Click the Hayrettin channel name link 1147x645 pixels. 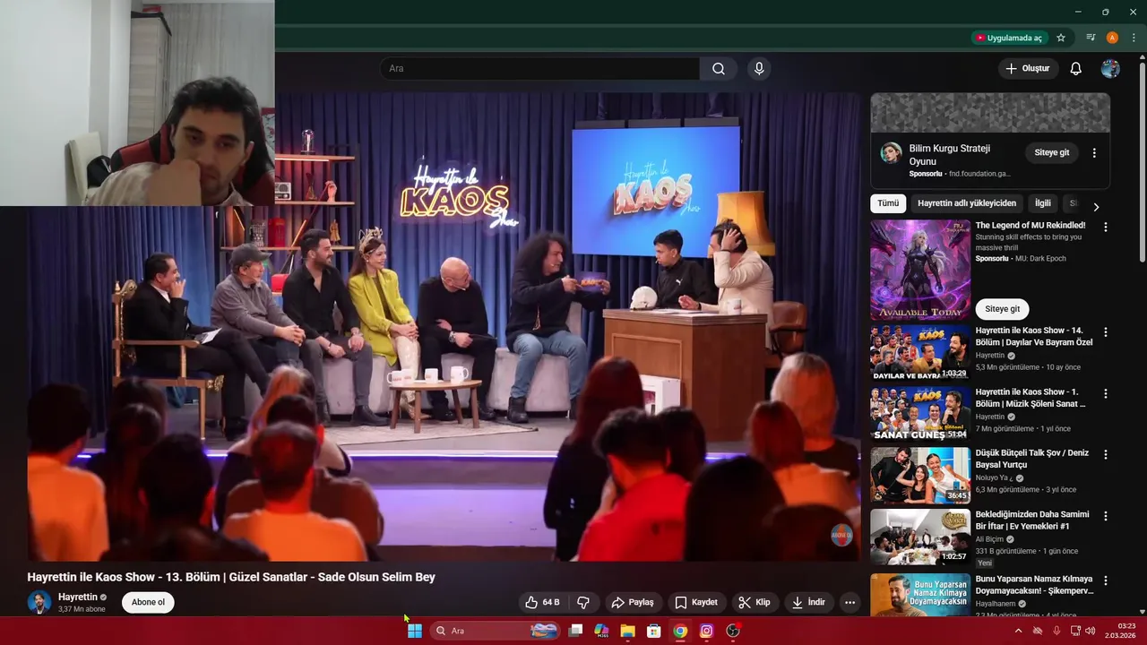78,597
